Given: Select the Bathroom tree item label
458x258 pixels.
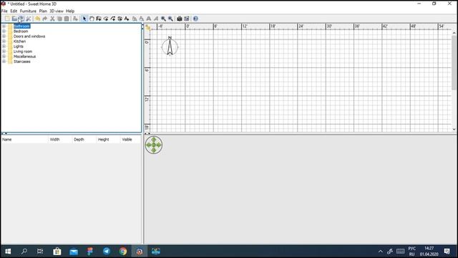Looking at the screenshot, I should (22, 26).
